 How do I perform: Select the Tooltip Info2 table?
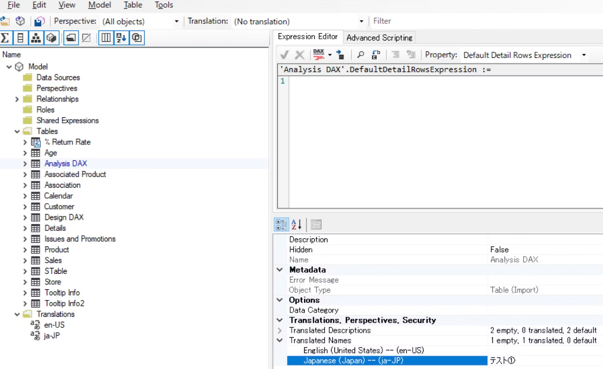(65, 303)
